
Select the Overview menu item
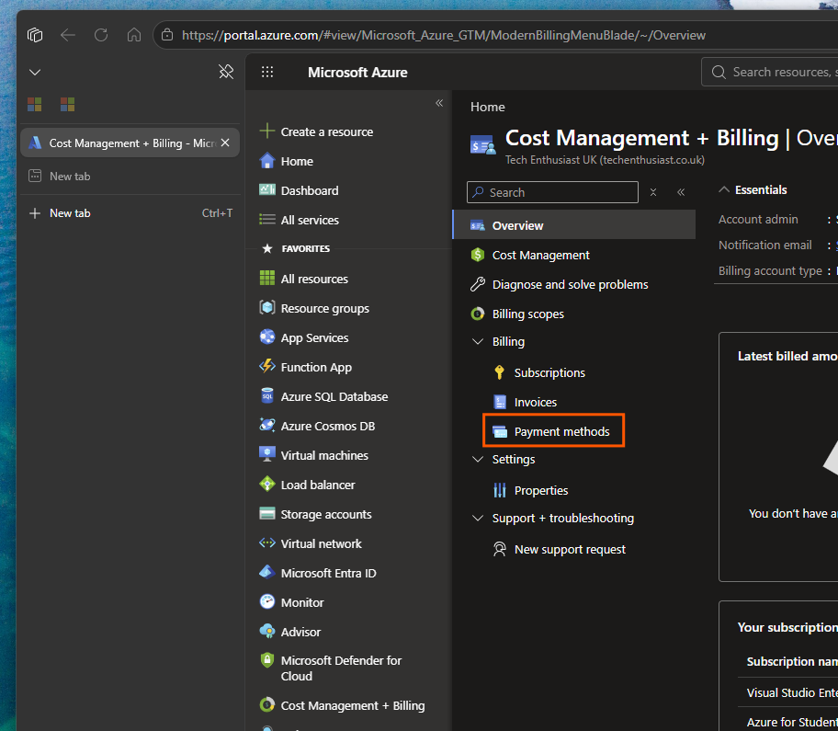click(574, 225)
